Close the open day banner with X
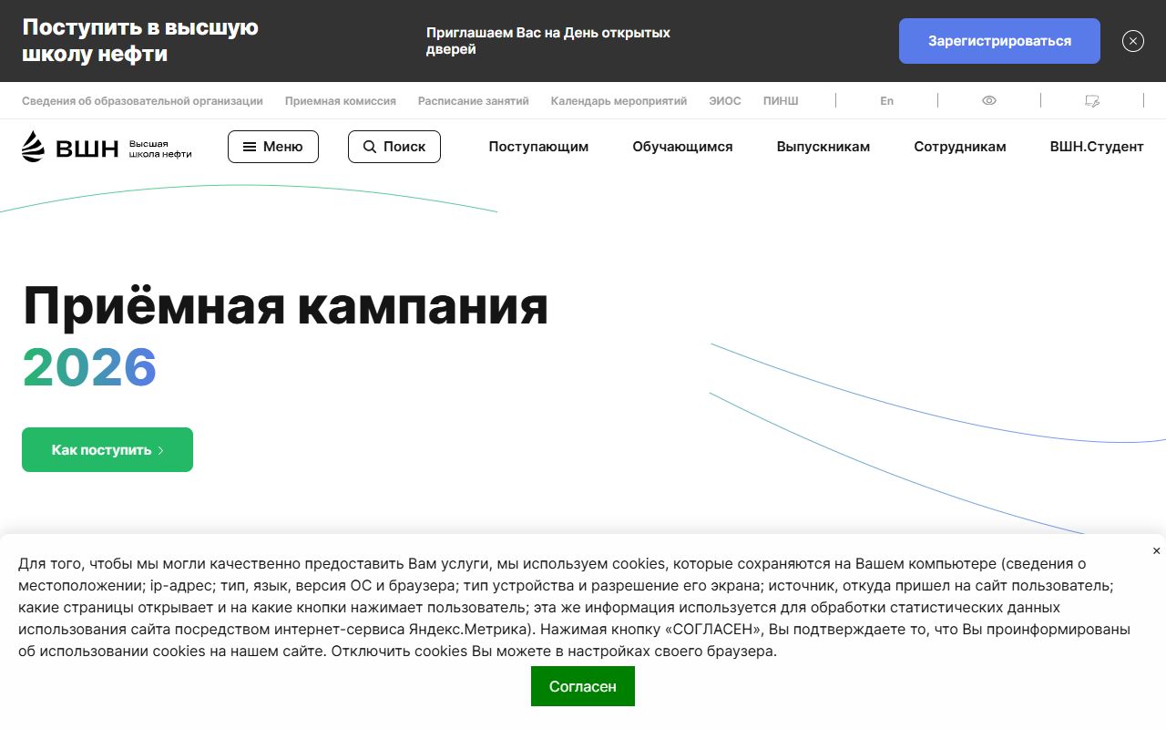This screenshot has width=1166, height=729. click(x=1133, y=41)
